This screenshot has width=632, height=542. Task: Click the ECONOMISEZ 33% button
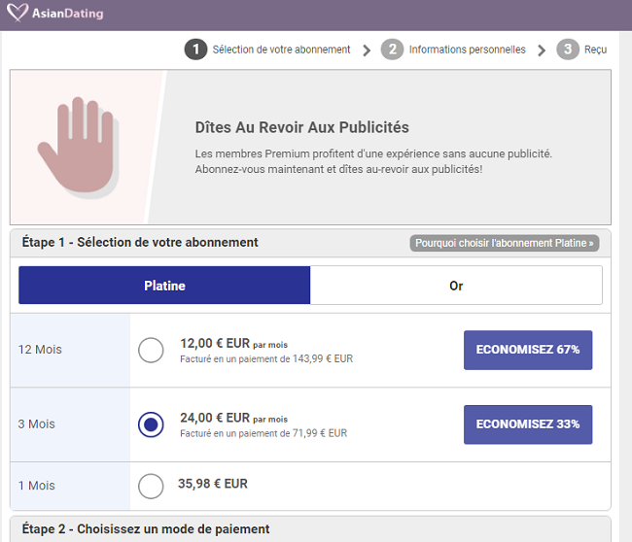(528, 424)
